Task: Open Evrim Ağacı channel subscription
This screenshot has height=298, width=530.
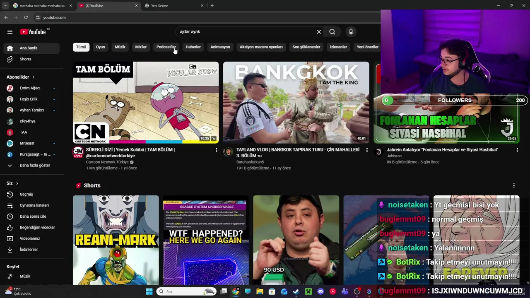Action: point(32,88)
